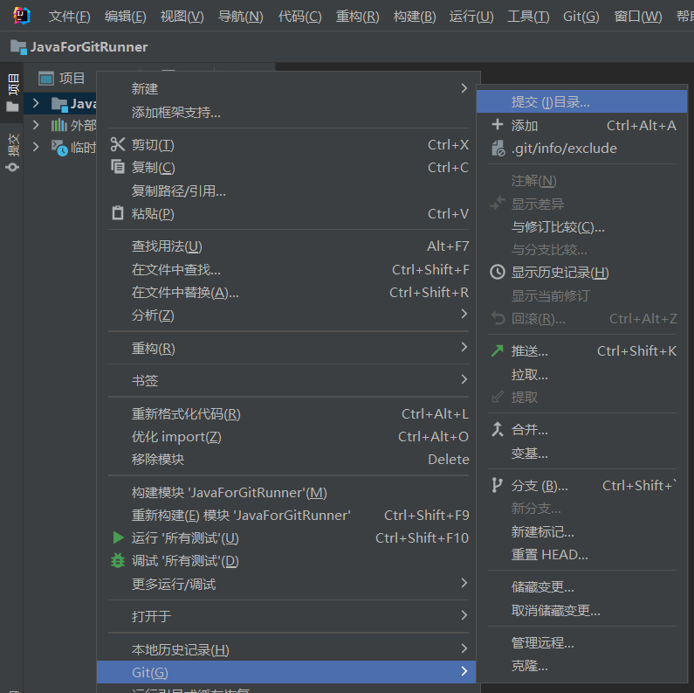Click the scratch files clock icon
Screen dimensions: 694x693
(x=58, y=148)
